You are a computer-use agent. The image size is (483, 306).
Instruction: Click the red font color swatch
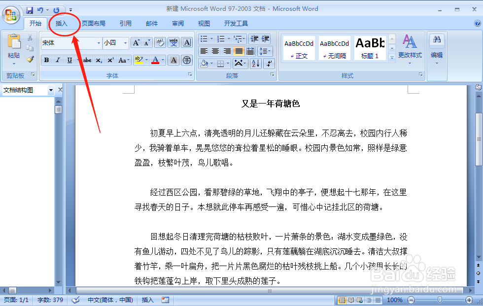155,63
